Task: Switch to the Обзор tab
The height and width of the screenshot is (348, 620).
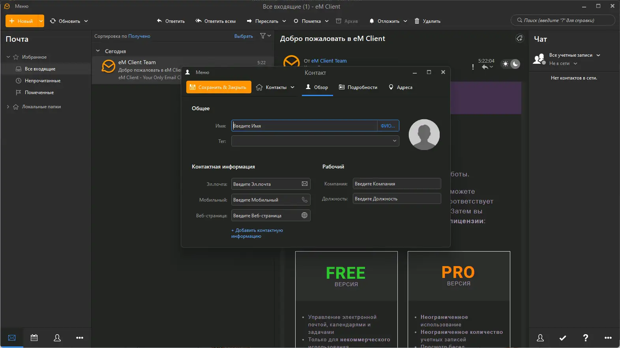Action: coord(317,87)
